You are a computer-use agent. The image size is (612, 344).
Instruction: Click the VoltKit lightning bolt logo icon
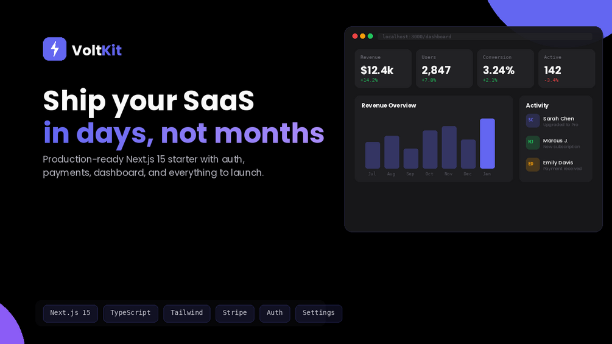pos(55,49)
